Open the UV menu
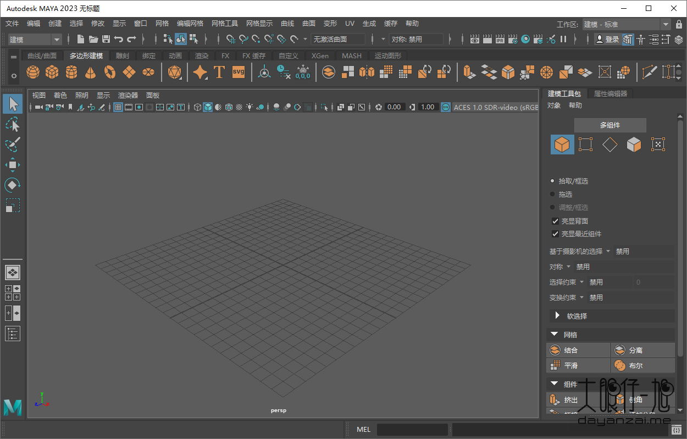This screenshot has width=687, height=439. pos(350,24)
